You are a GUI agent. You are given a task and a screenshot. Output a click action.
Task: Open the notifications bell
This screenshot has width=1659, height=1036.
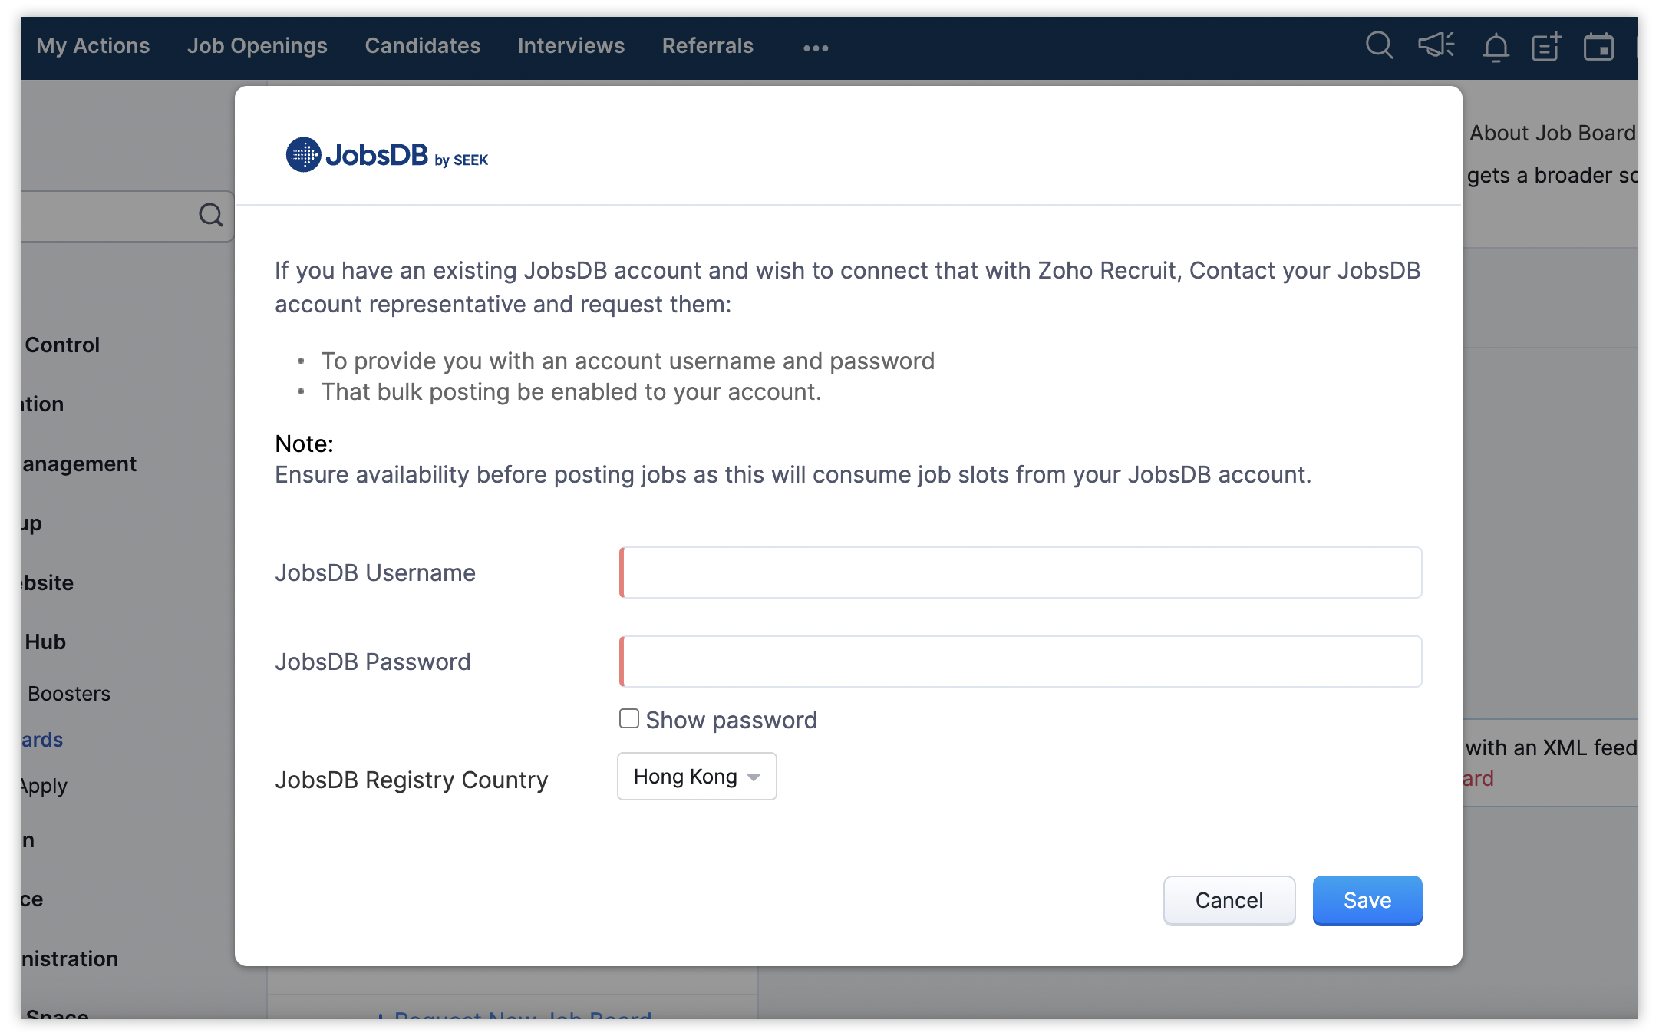click(1495, 48)
